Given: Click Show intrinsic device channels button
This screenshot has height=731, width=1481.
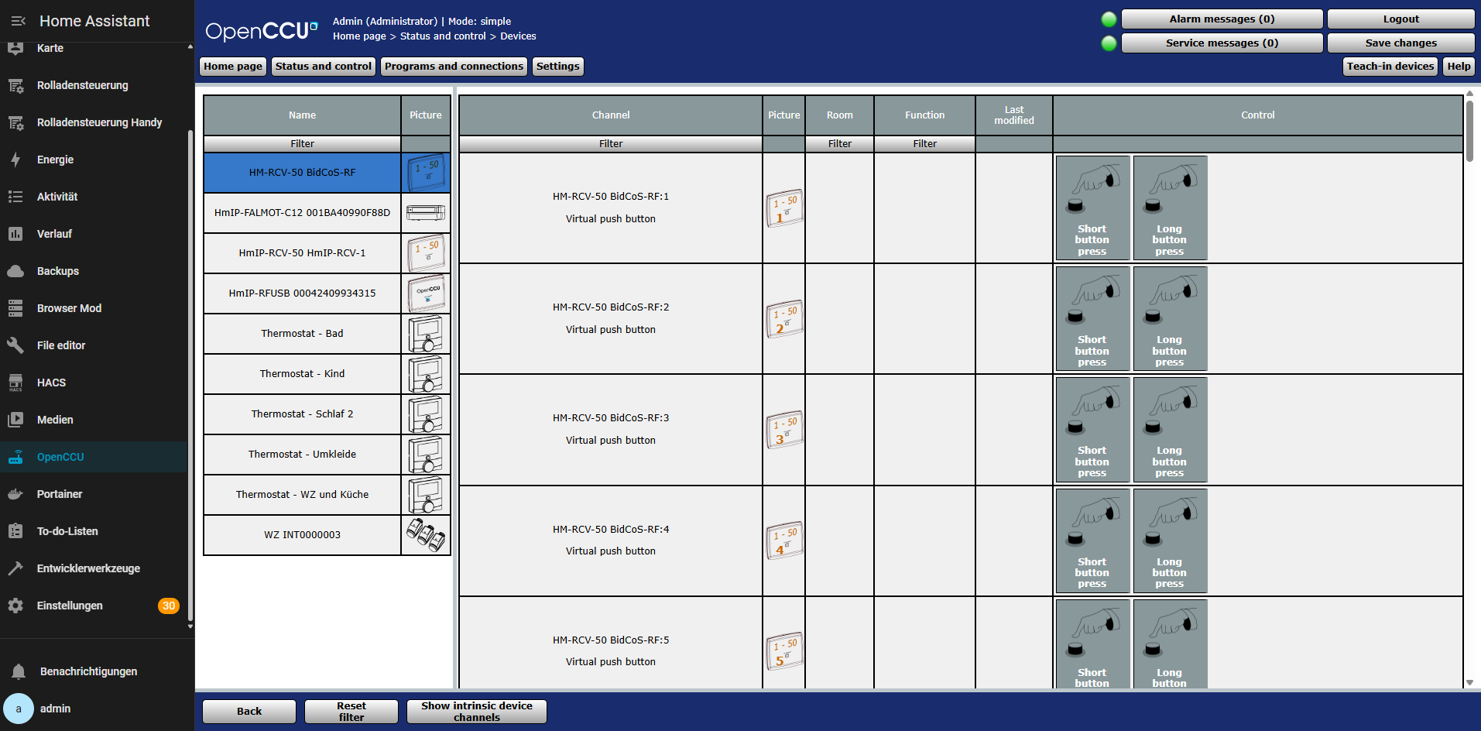Looking at the screenshot, I should (x=477, y=712).
